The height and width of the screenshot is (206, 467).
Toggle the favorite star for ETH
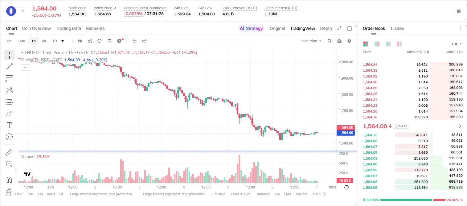(x=23, y=11)
